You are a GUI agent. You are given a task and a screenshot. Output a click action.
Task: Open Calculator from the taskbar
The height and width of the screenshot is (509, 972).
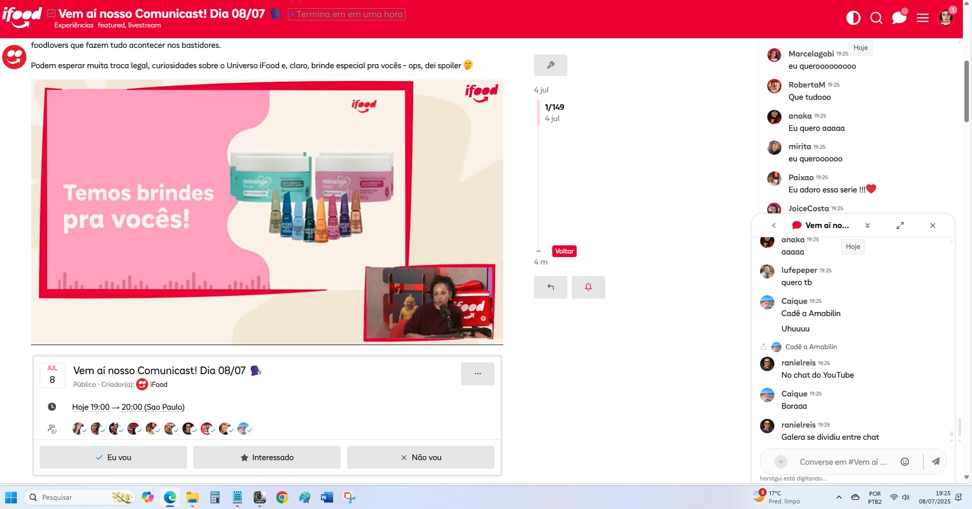(x=214, y=497)
